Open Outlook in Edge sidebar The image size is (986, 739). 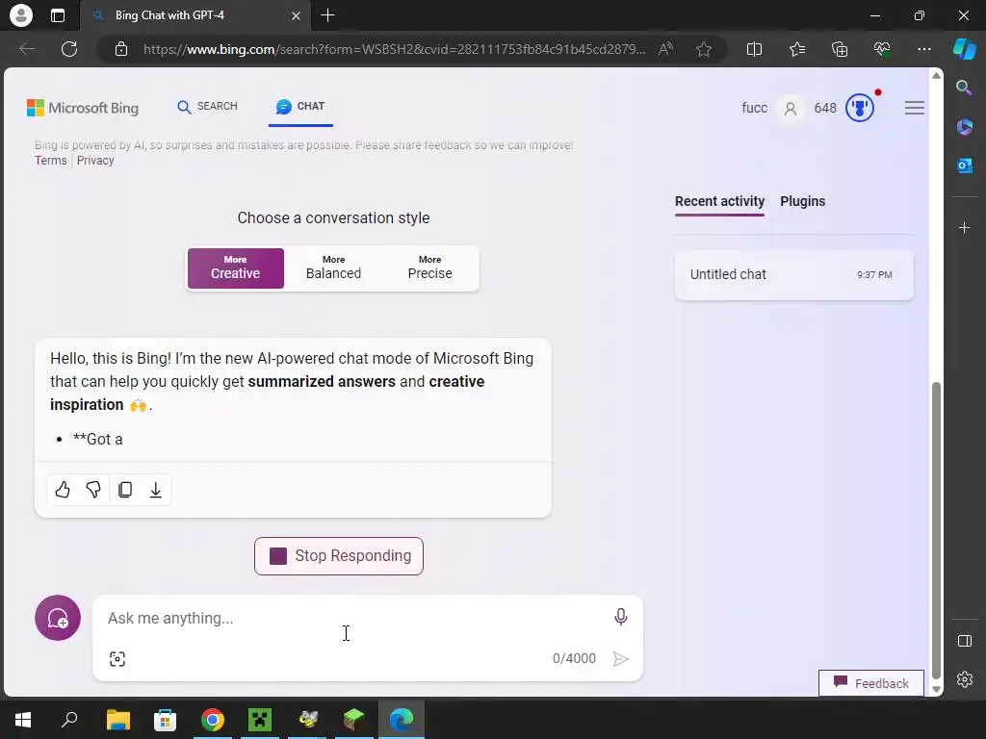pos(964,166)
